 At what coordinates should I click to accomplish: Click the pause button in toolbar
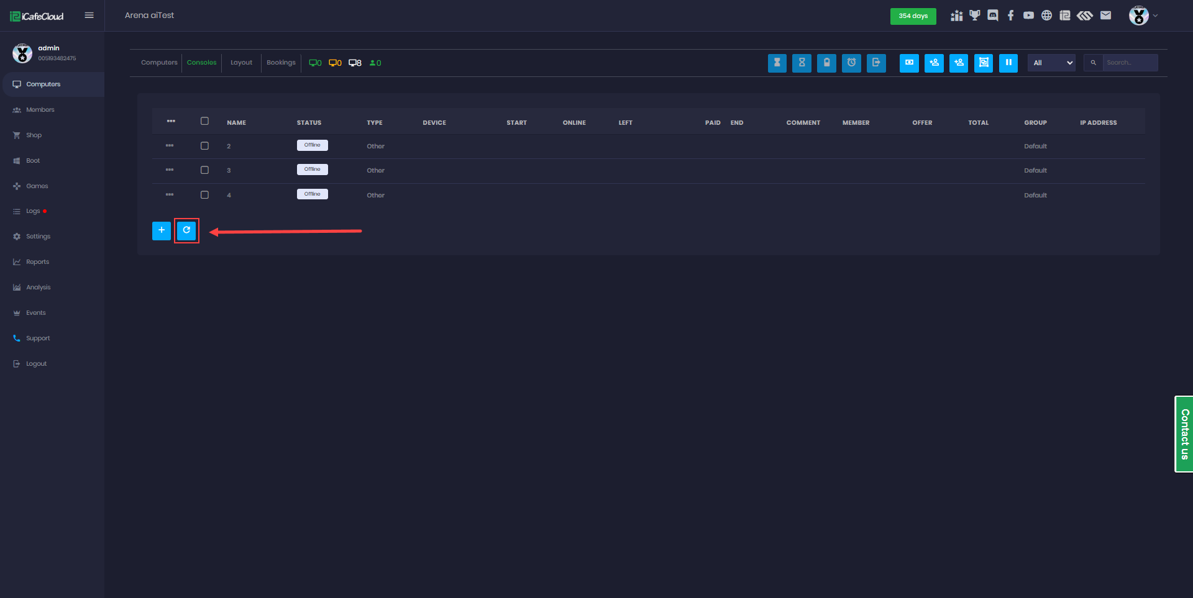1008,63
